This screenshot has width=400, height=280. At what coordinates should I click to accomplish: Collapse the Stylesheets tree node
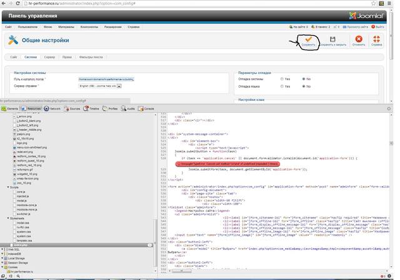tap(8, 219)
